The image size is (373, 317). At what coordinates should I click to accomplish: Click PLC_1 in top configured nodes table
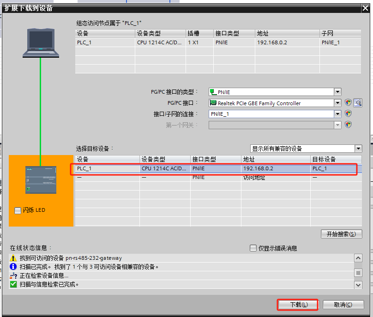tap(84, 42)
